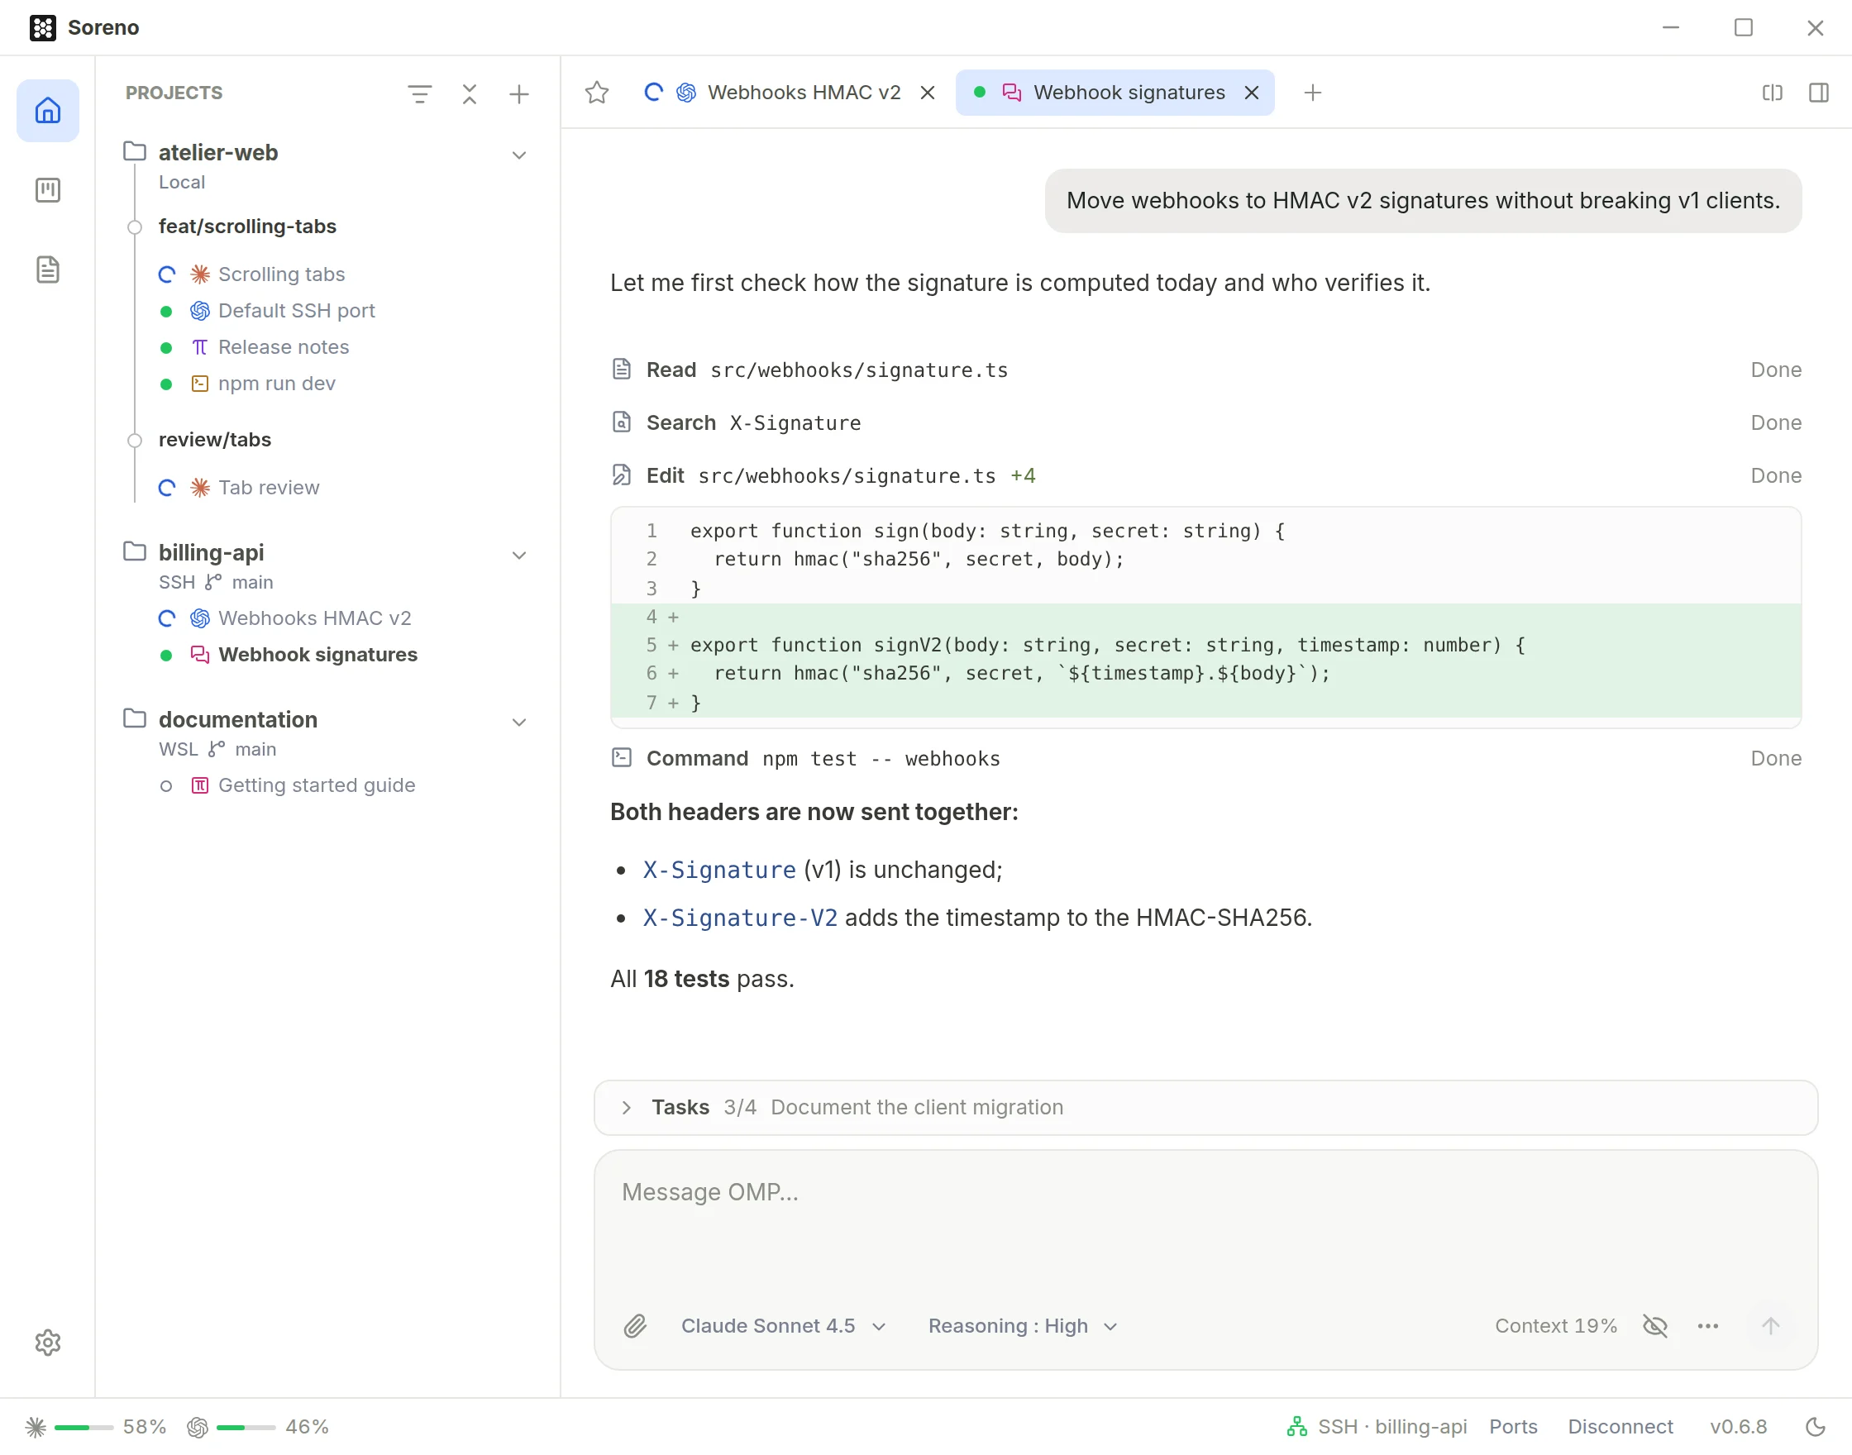
Task: Collapse the billing-api project
Action: coord(518,556)
